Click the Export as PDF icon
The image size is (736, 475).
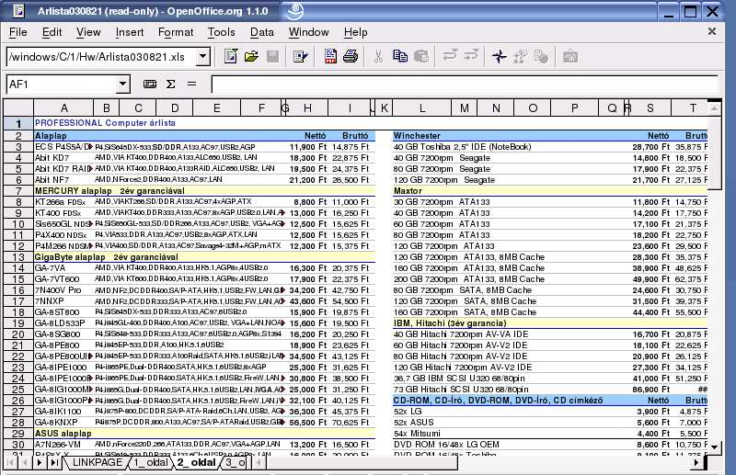(x=330, y=57)
